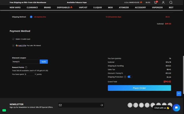The image size is (184, 114).
Task: Click the Shipping Protection help icon
Action: click(125, 77)
